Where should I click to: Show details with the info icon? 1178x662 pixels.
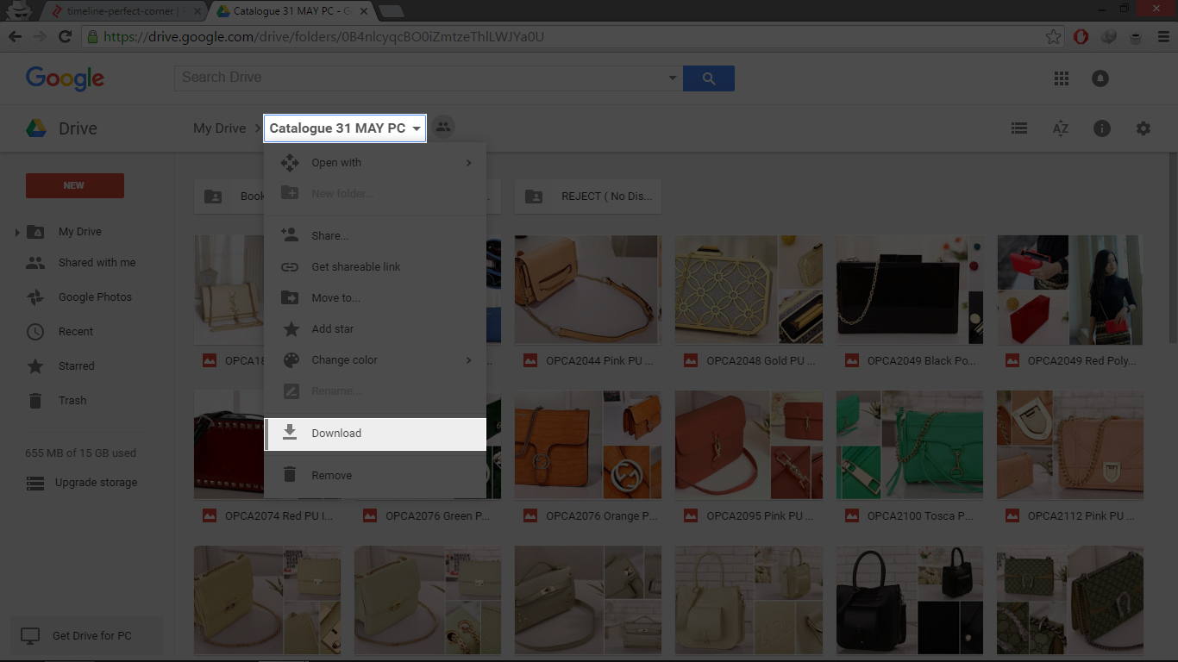[1101, 128]
